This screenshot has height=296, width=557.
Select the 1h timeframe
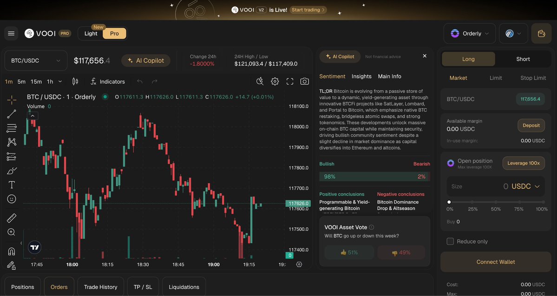(50, 81)
